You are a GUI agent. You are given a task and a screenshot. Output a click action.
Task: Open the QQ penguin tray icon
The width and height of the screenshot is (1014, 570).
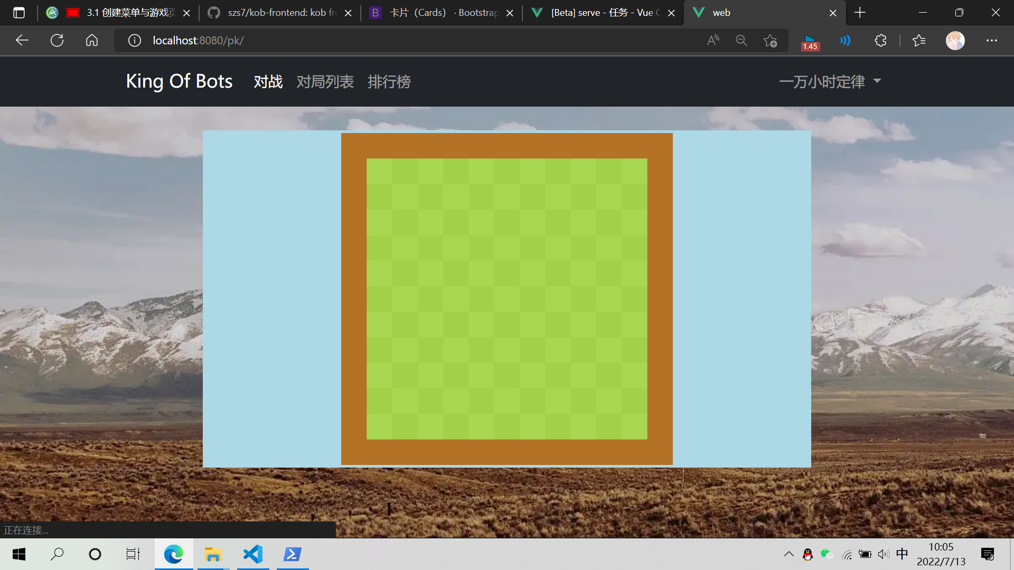pyautogui.click(x=808, y=554)
